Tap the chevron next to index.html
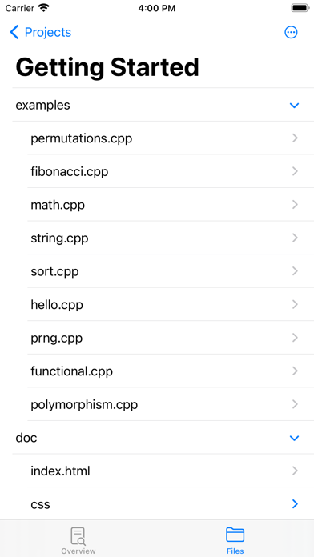The height and width of the screenshot is (557, 314). tap(295, 471)
